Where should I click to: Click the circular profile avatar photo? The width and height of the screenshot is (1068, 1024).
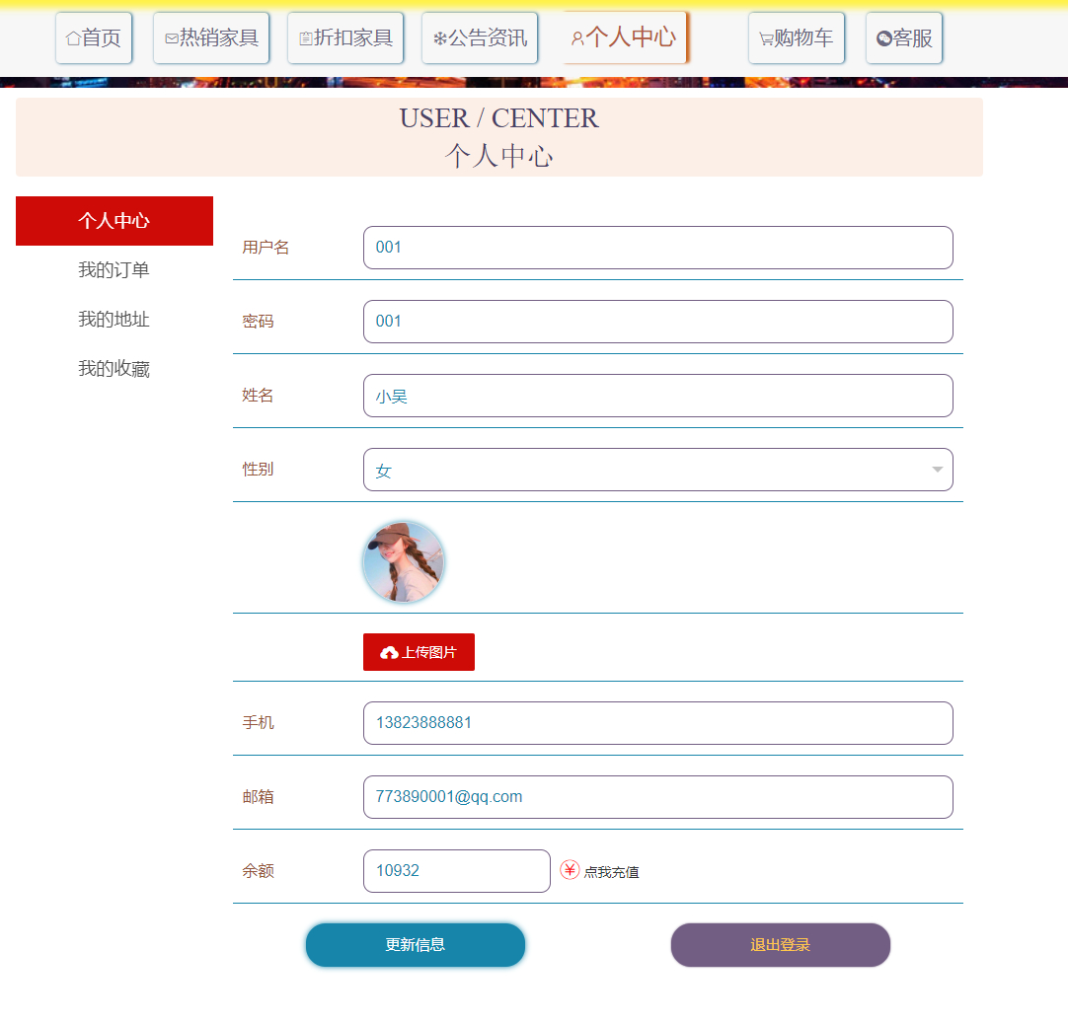coord(403,561)
